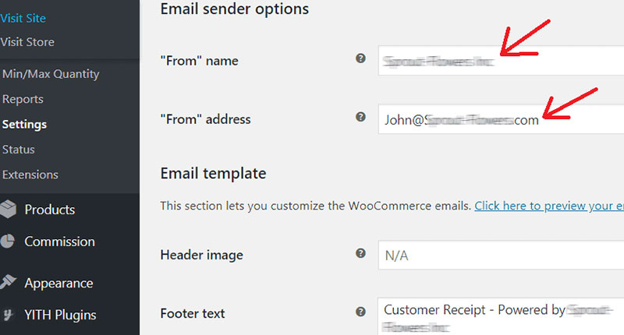Open the Visit Store link

click(27, 42)
